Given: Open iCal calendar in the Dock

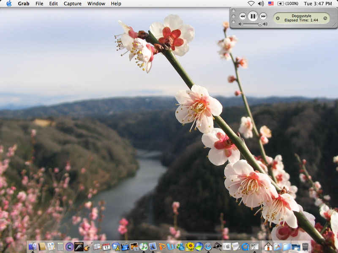Looking at the screenshot, I should click(x=106, y=246).
